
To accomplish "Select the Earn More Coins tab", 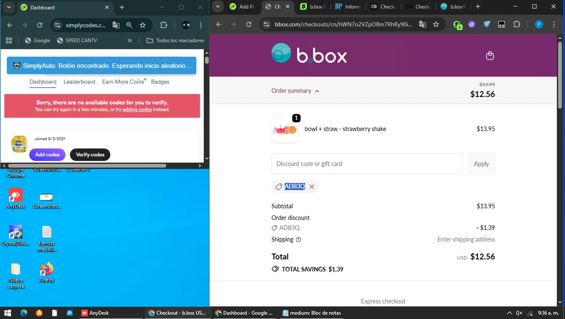I will (124, 82).
